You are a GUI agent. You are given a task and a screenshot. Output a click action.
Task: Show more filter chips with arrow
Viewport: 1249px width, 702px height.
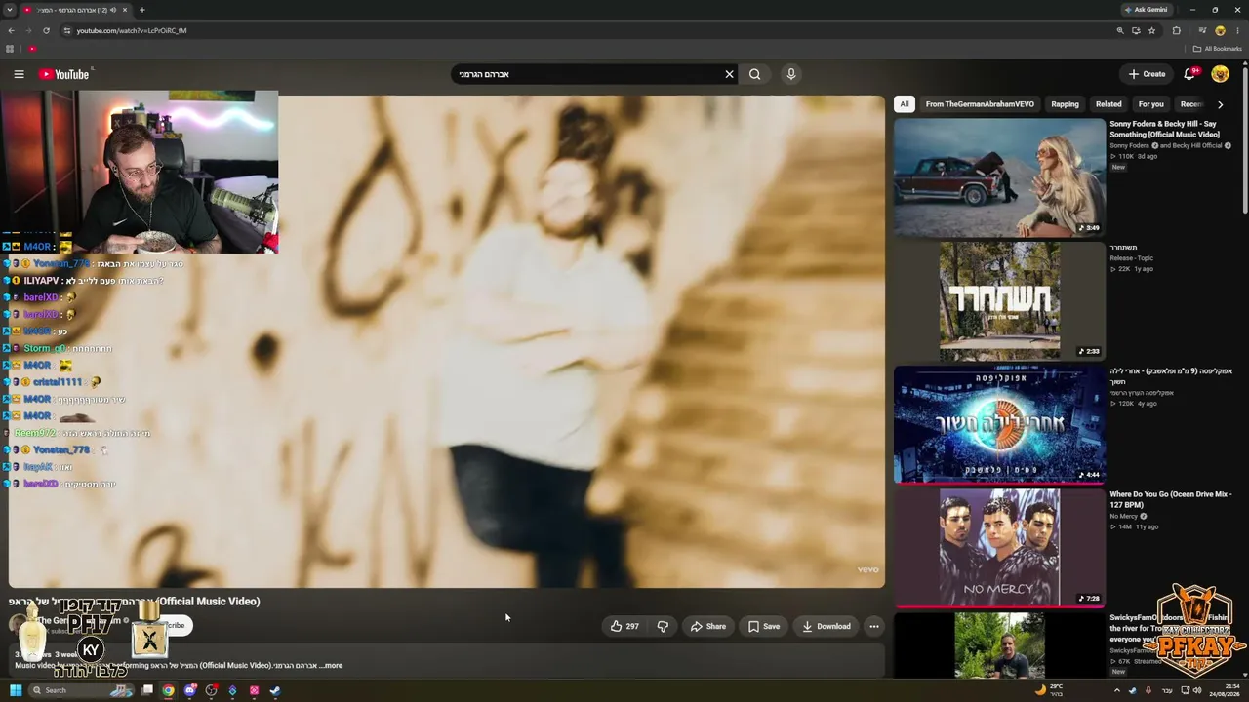click(1220, 104)
